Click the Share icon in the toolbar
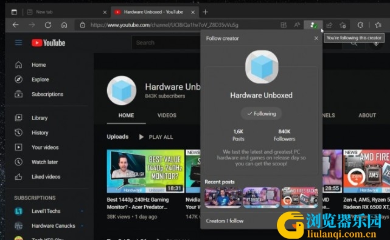Viewport: 390px width, 240px height. click(329, 25)
